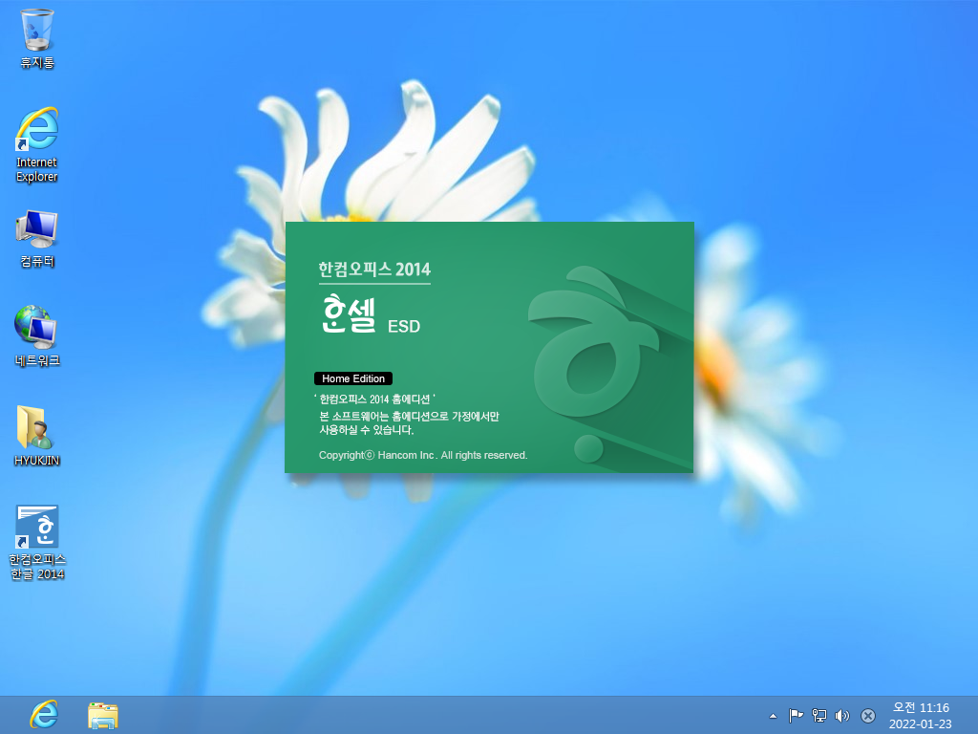Click the '한컴오피스 2014 홈에디션' text line
Screen dimensions: 978x734
(x=374, y=399)
